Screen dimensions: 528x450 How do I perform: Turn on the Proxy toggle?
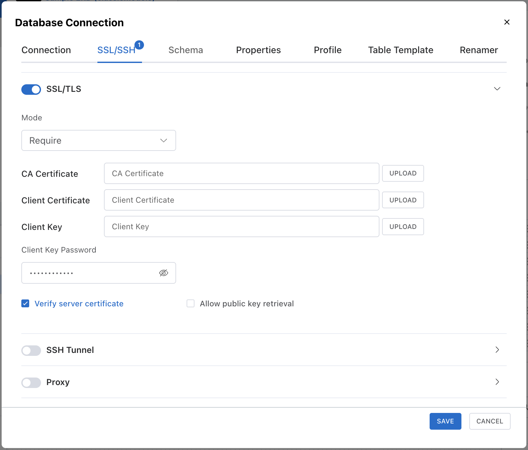click(x=31, y=382)
